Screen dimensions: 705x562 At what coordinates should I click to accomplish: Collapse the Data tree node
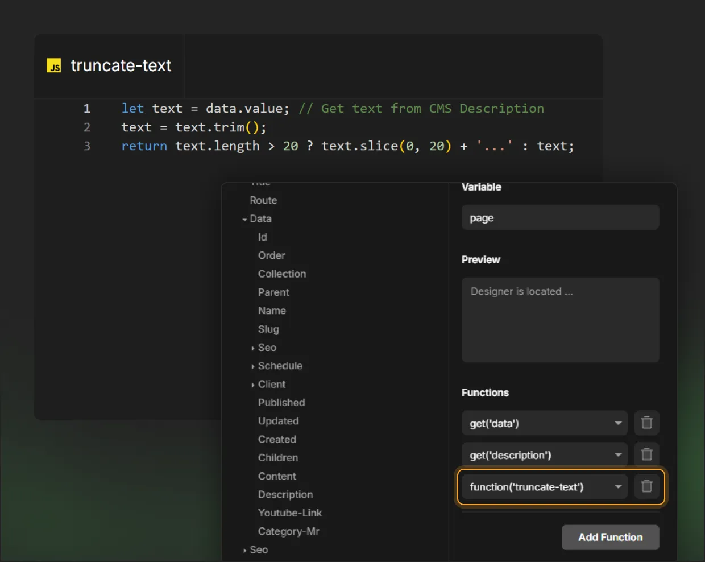coord(244,219)
